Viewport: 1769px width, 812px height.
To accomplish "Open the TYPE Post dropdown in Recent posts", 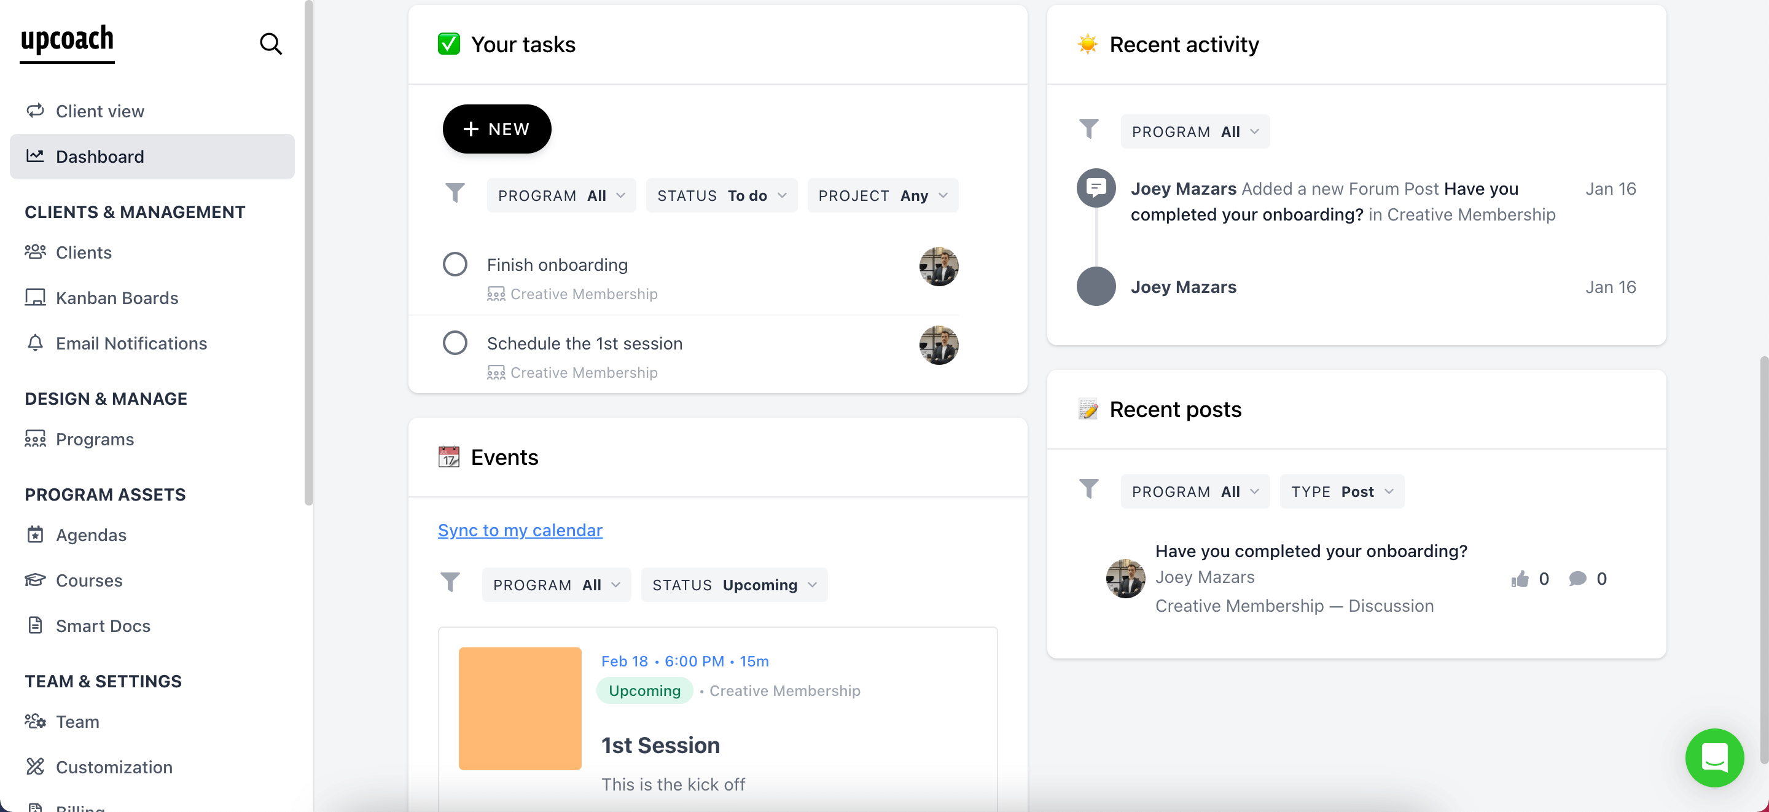I will pos(1341,491).
